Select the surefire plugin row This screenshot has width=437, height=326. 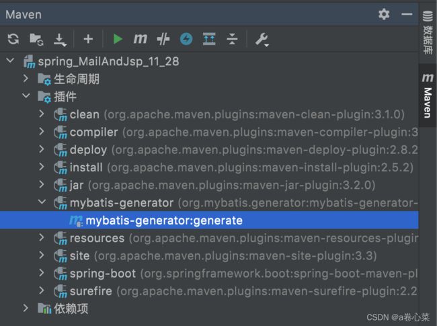coord(209,291)
